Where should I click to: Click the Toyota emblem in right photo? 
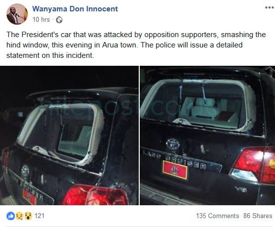pos(173,144)
